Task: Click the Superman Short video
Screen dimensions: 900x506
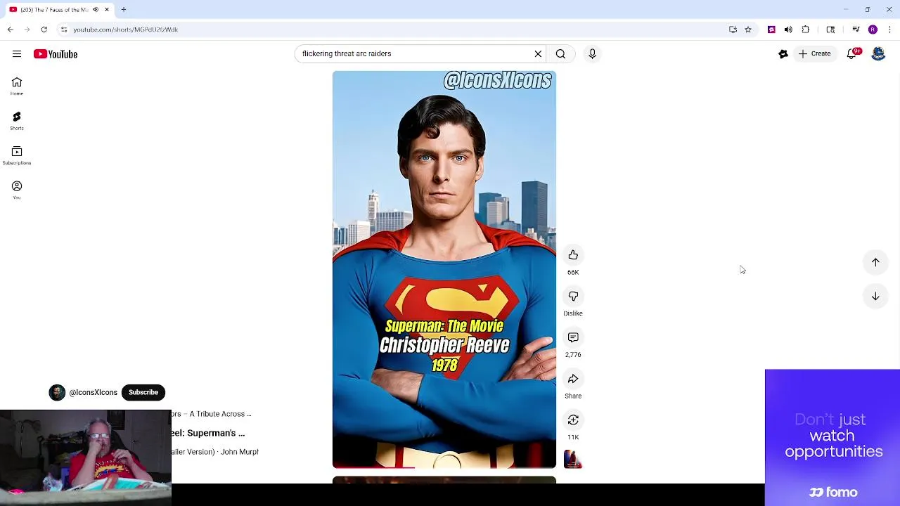Action: coord(444,269)
